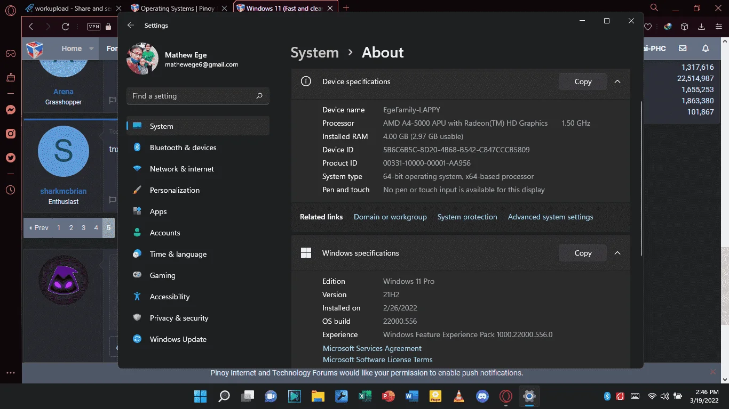Select Personalization in the Settings sidebar

(x=198, y=190)
